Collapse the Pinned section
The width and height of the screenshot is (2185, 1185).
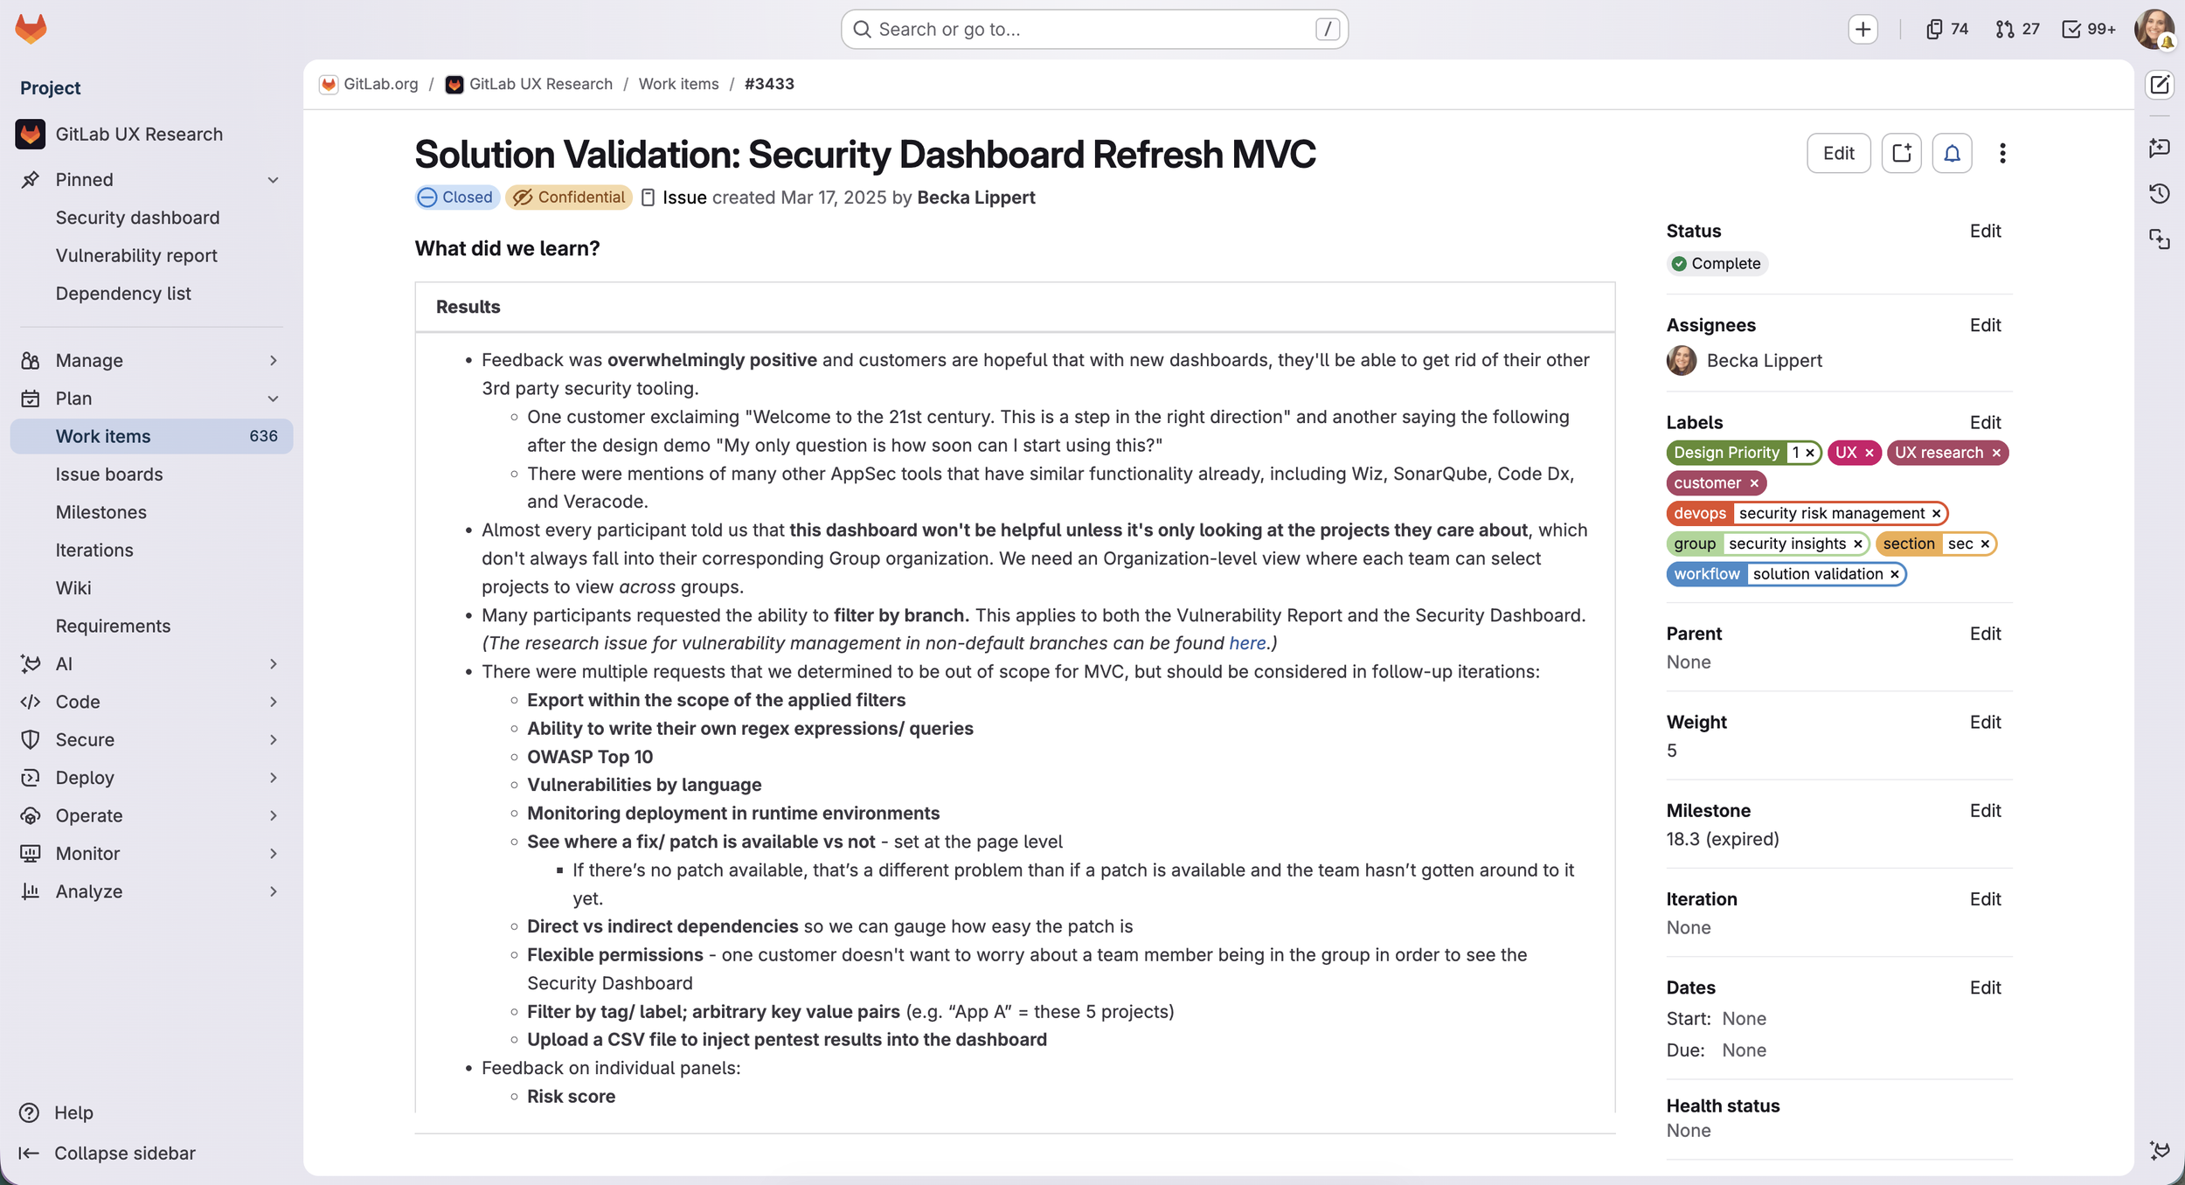[273, 180]
